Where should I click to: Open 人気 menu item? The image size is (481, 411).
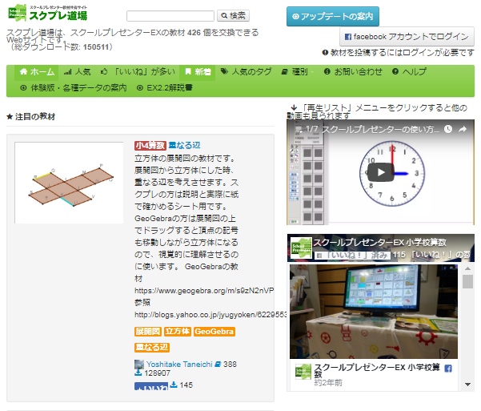click(x=77, y=72)
